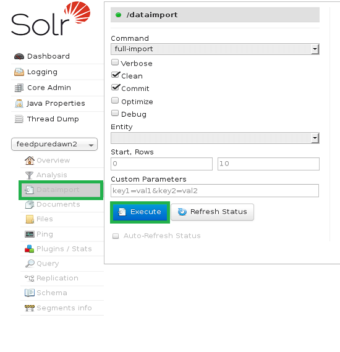Click the Plugins / Stats blocks icon
The width and height of the screenshot is (340, 352).
click(29, 249)
